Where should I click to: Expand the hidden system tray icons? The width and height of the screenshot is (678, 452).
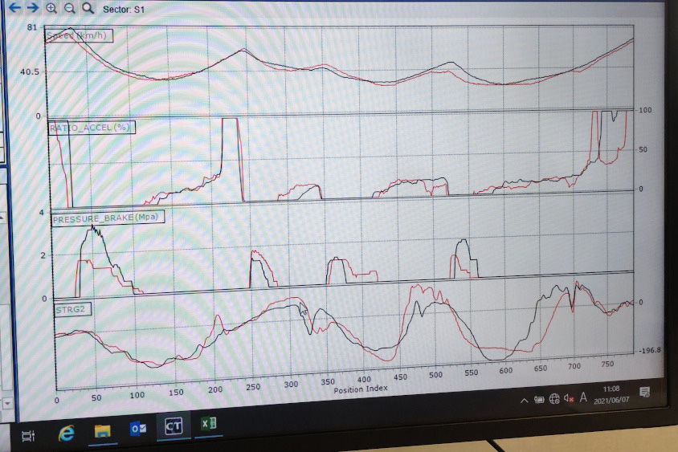pyautogui.click(x=524, y=401)
